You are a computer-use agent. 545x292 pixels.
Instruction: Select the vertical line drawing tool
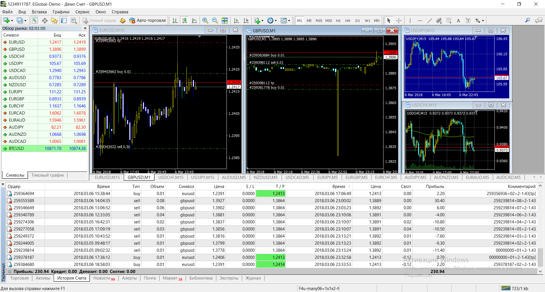tap(410, 20)
